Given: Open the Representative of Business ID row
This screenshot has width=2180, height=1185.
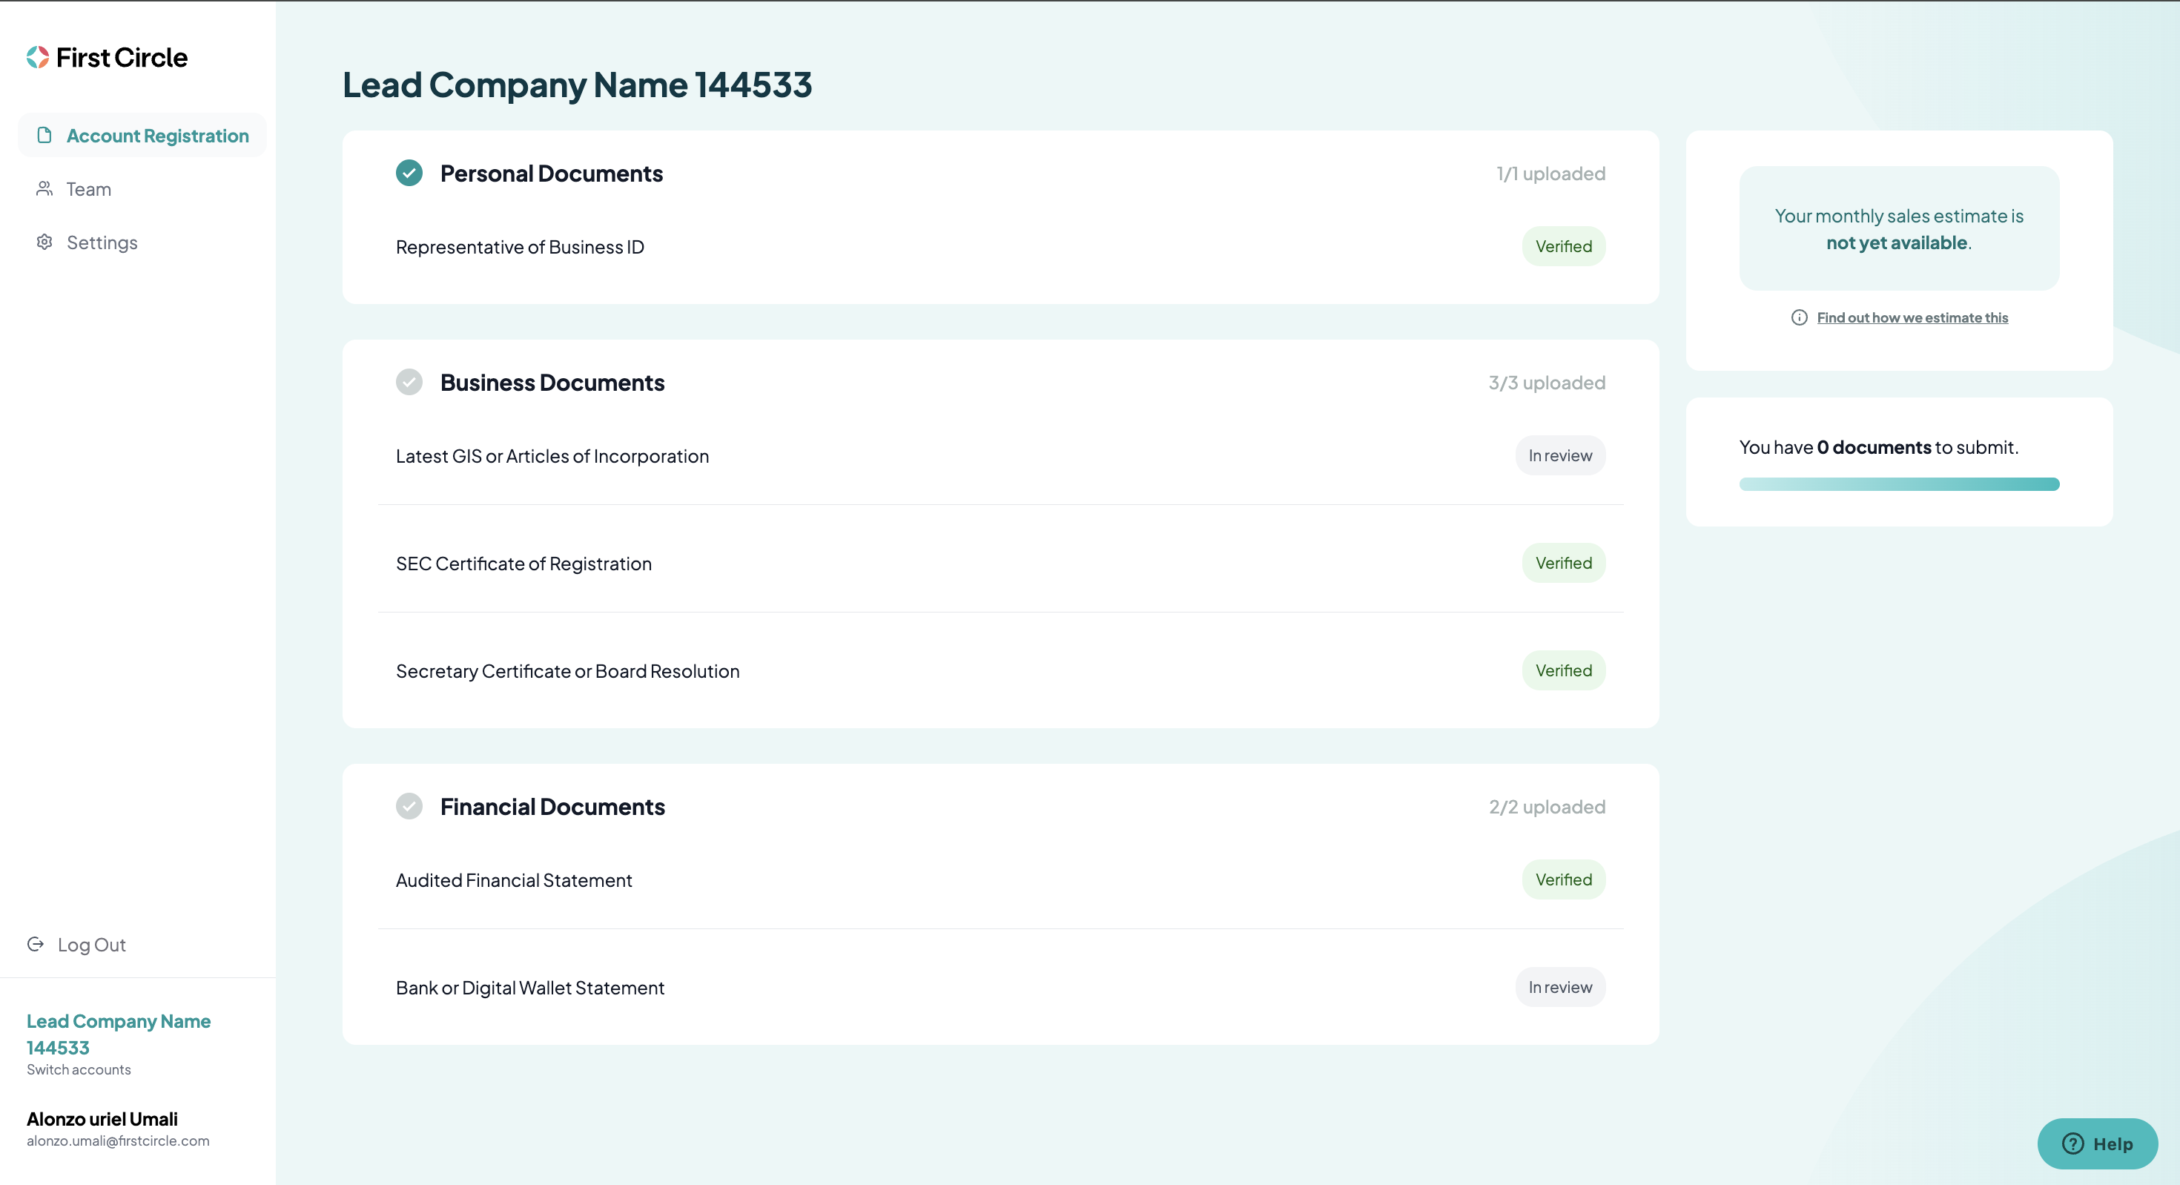Looking at the screenshot, I should tap(1000, 247).
